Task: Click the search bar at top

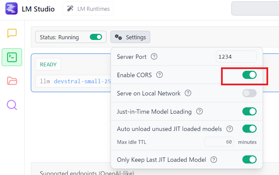Action: point(255,8)
